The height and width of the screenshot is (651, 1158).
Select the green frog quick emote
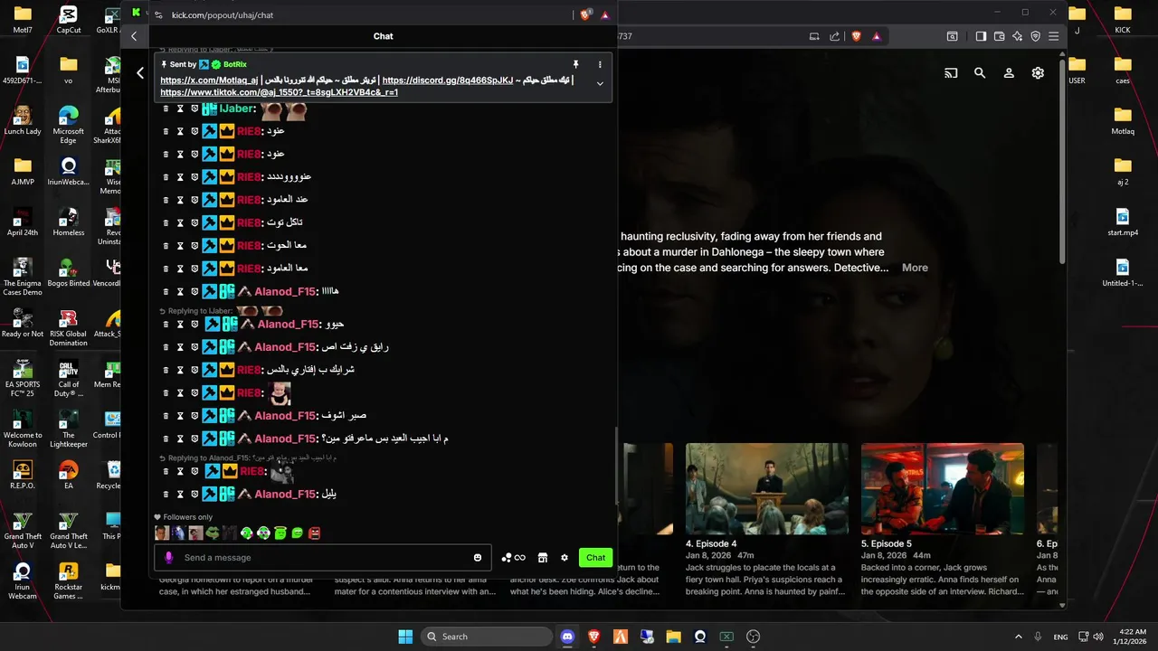(x=213, y=533)
